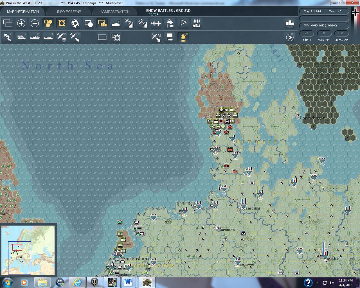The image size is (360, 288).
Task: Toggle the hex grid display button
Action: (x=48, y=23)
